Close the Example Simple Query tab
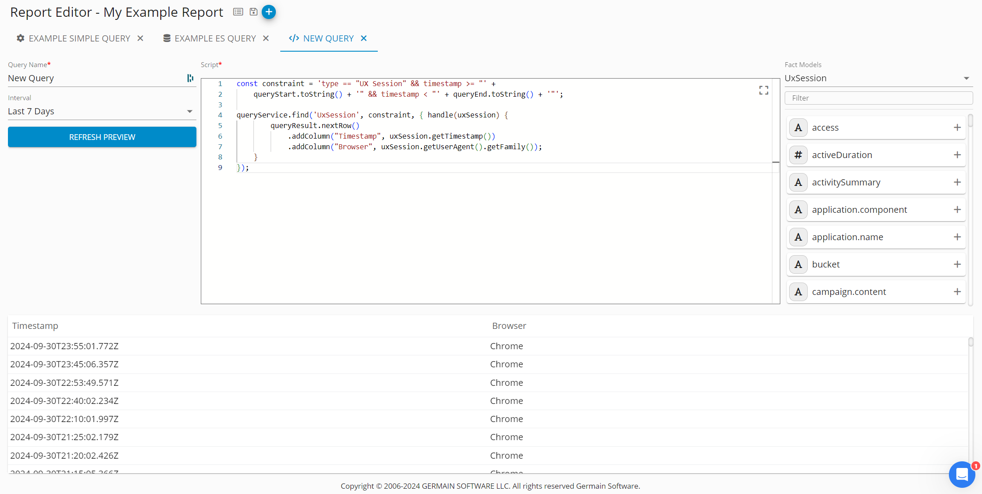 140,38
